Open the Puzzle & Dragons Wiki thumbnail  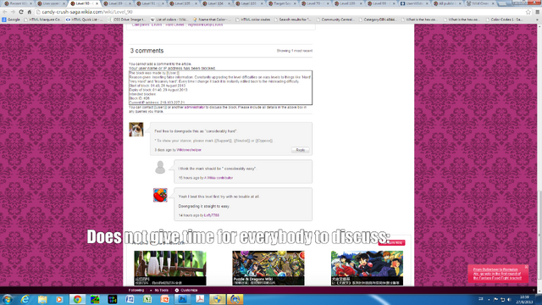[268, 268]
